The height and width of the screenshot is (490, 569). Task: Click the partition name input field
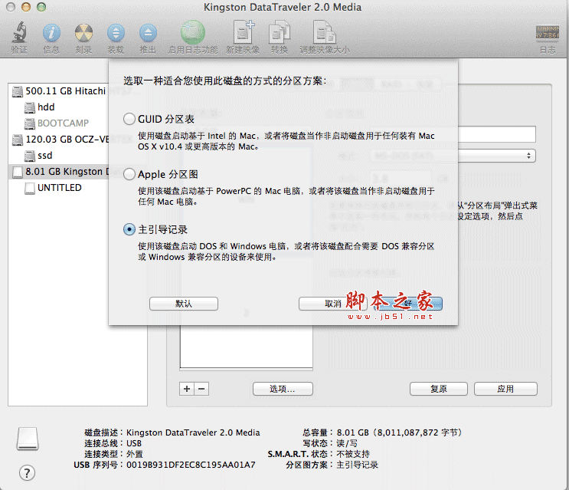[497, 134]
